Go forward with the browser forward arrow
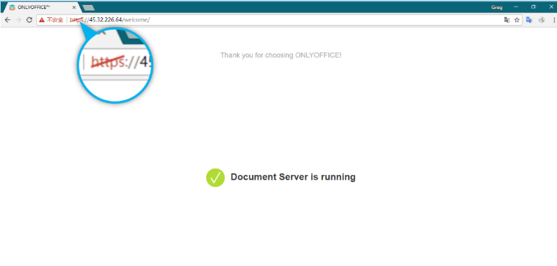 19,20
